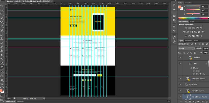Image resolution: width=209 pixels, height=103 pixels.
Task: Hide the 'Enter your email to...' layer
Action: 180,79
